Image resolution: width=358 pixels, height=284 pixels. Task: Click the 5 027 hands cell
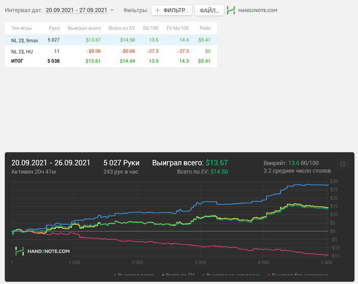coord(54,40)
